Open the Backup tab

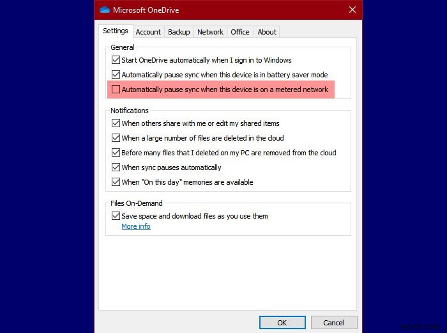tap(179, 32)
